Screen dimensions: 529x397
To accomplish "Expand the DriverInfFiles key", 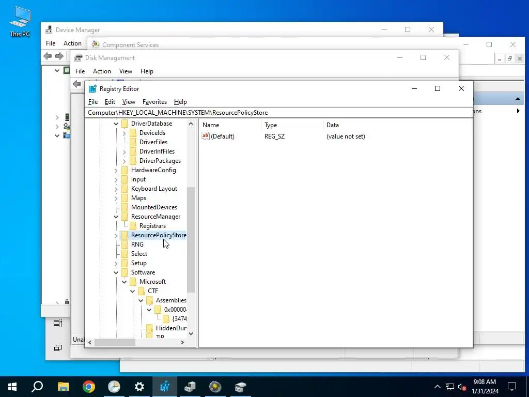I will pos(124,151).
